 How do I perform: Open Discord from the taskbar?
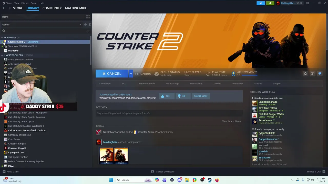[180, 180]
